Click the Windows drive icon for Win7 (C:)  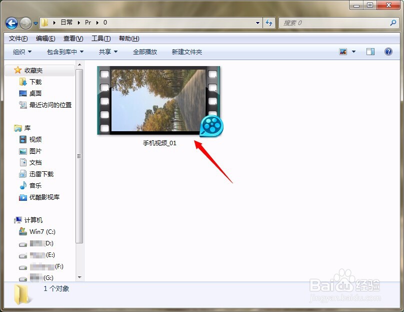point(23,231)
